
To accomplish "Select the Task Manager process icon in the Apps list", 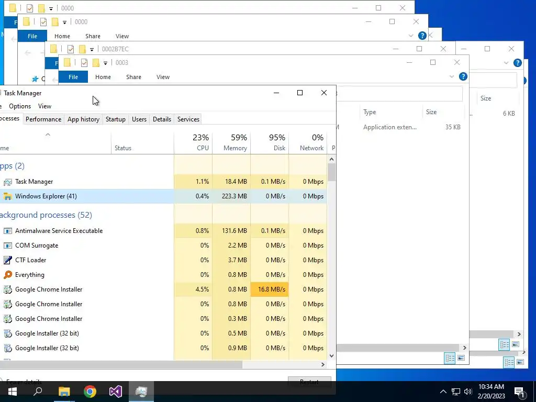I will pos(7,182).
